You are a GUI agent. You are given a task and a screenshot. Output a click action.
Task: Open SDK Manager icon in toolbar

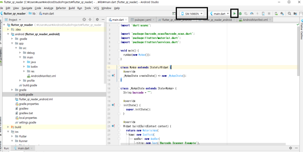[x=282, y=14]
